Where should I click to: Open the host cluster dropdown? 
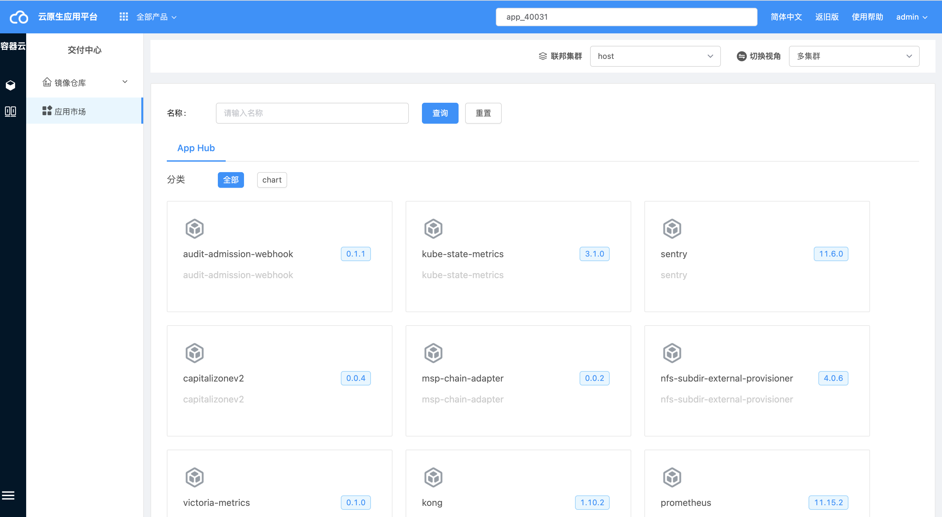tap(655, 56)
